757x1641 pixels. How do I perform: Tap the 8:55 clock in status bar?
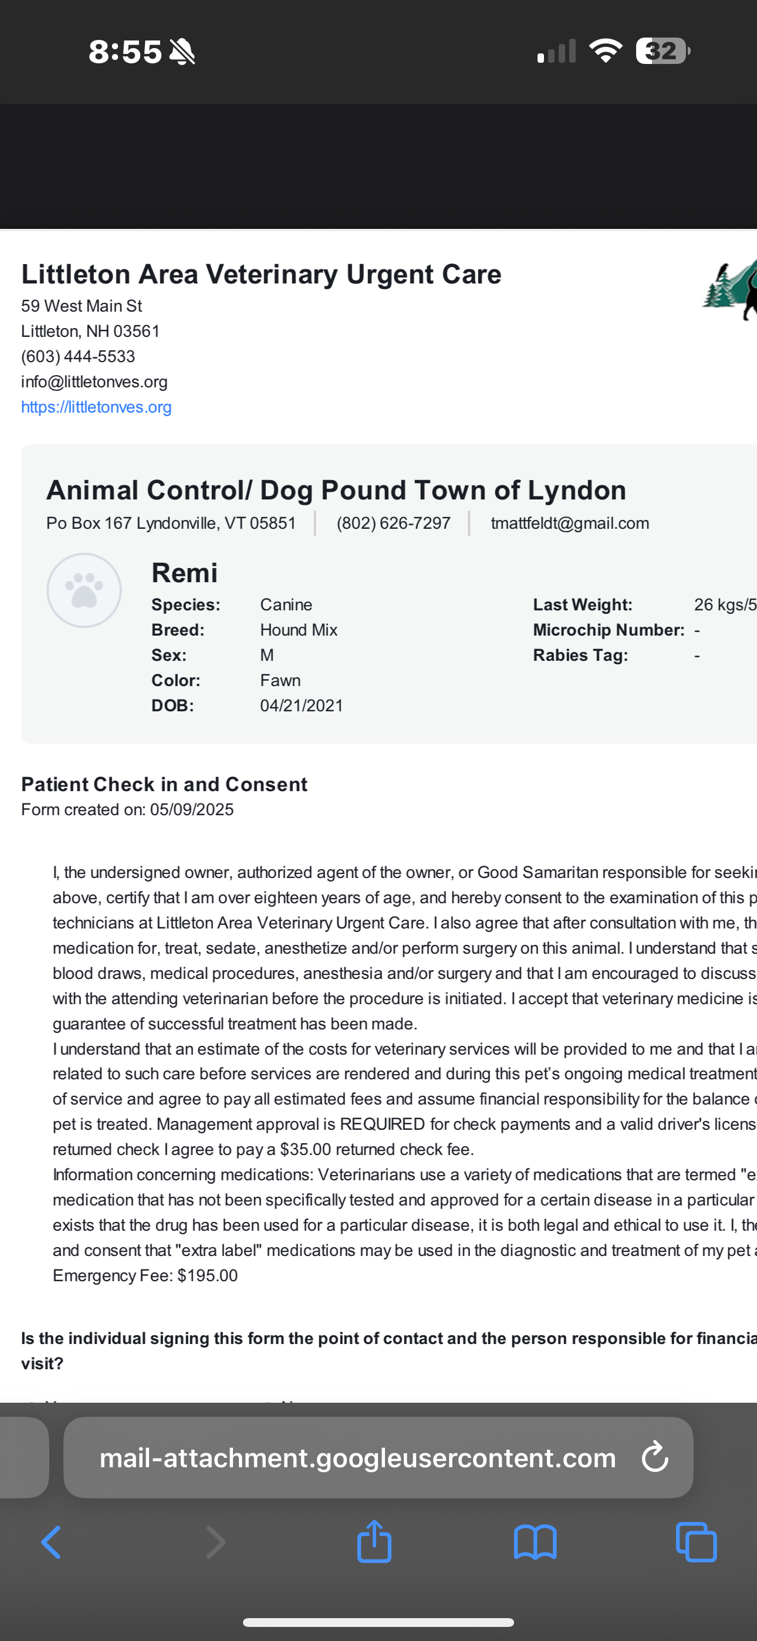(125, 52)
